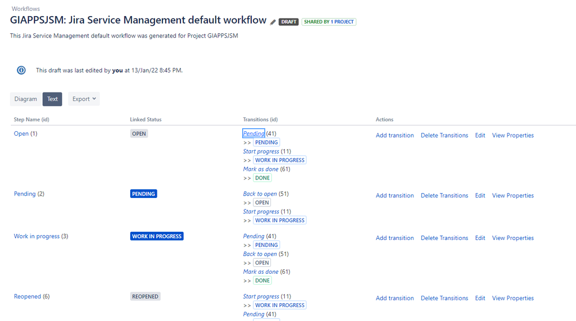Click Pending (41) in Reopened row
576x321 pixels.
(254, 314)
